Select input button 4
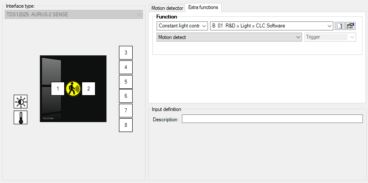This screenshot has width=368, height=183. pos(125,67)
